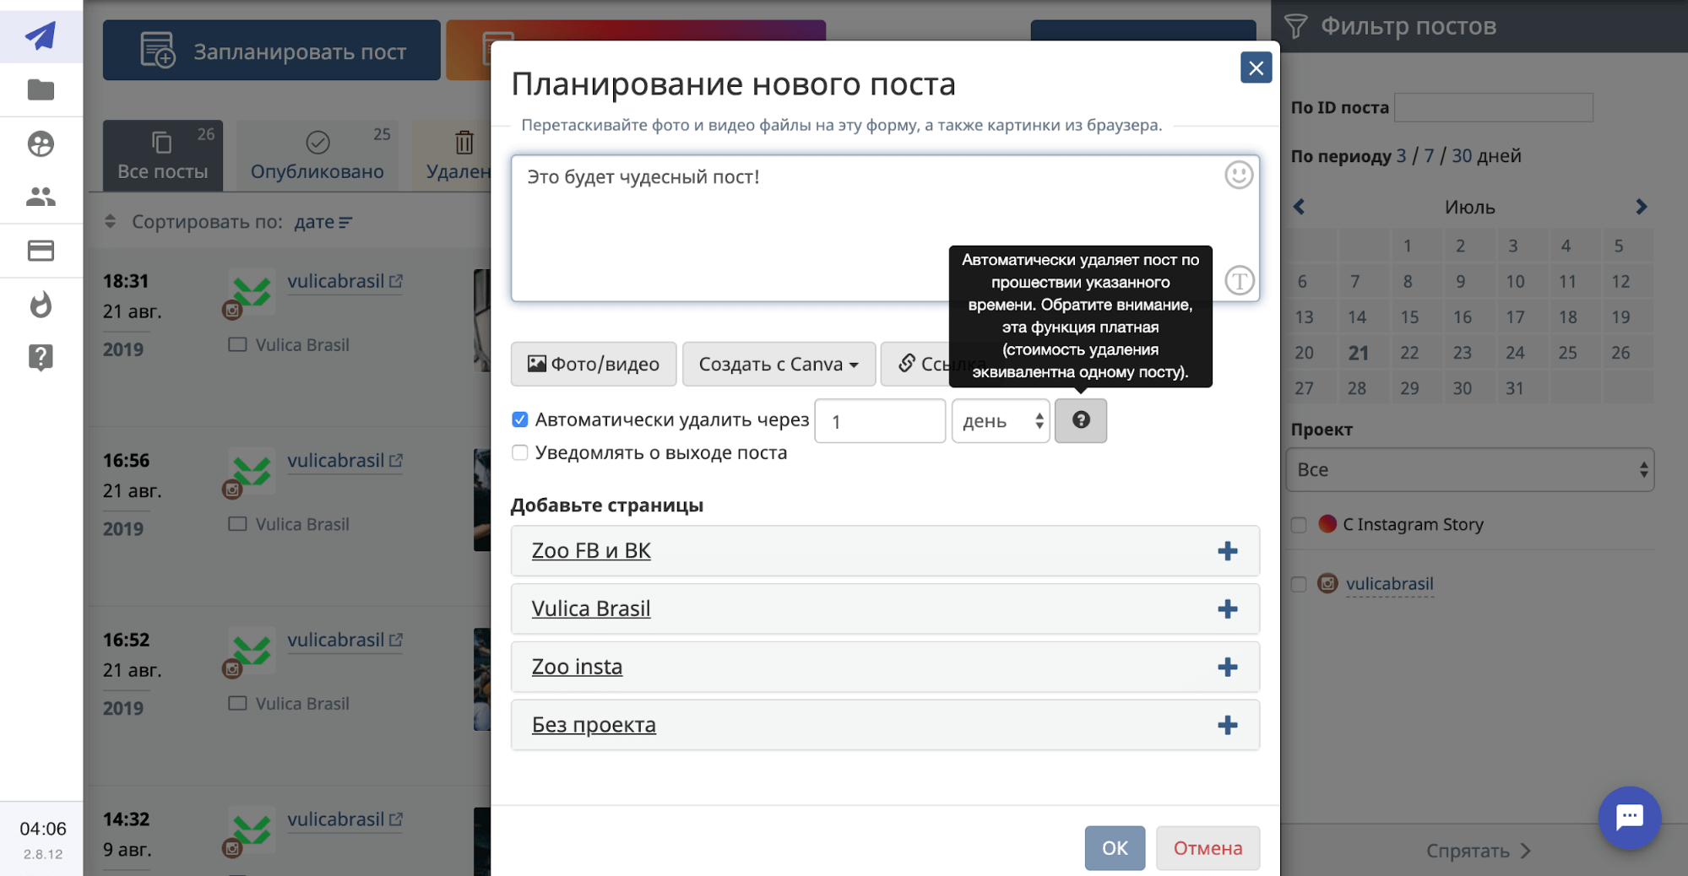1688x876 pixels.
Task: Collapse filter panel with Спрятать
Action: point(1478,851)
